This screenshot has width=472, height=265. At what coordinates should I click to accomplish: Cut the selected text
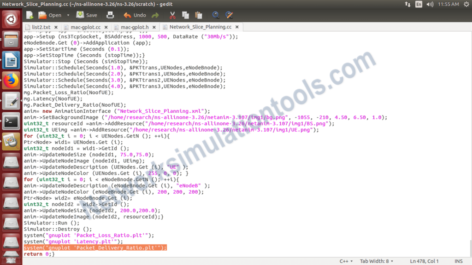coord(172,15)
